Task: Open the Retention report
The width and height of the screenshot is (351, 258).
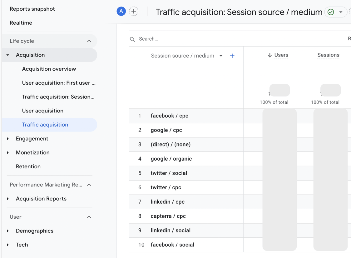Action: point(28,166)
